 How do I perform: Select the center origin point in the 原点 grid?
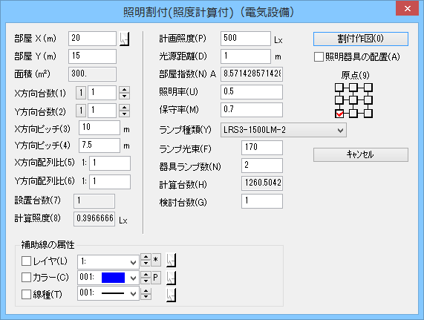click(353, 100)
